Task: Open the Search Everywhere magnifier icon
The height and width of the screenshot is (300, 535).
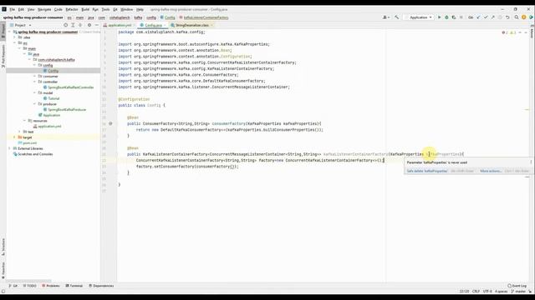Action: click(x=517, y=17)
